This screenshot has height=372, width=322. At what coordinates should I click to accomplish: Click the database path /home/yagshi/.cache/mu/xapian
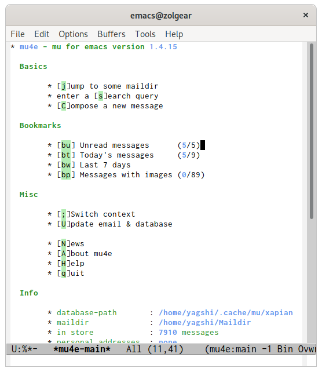[226, 313]
